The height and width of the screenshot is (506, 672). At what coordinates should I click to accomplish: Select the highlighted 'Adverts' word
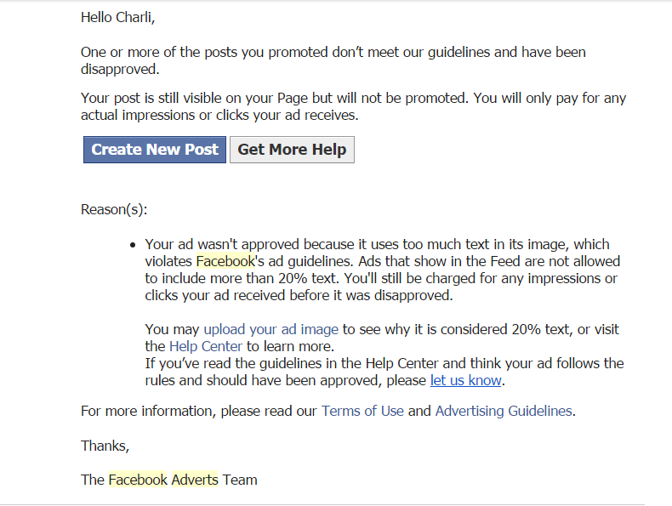pos(195,480)
